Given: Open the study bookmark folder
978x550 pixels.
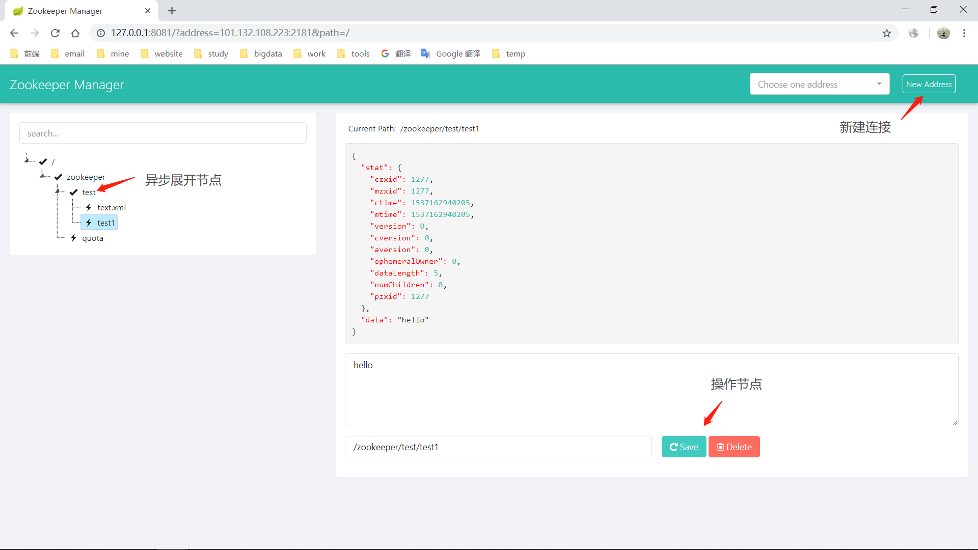Looking at the screenshot, I should point(211,53).
